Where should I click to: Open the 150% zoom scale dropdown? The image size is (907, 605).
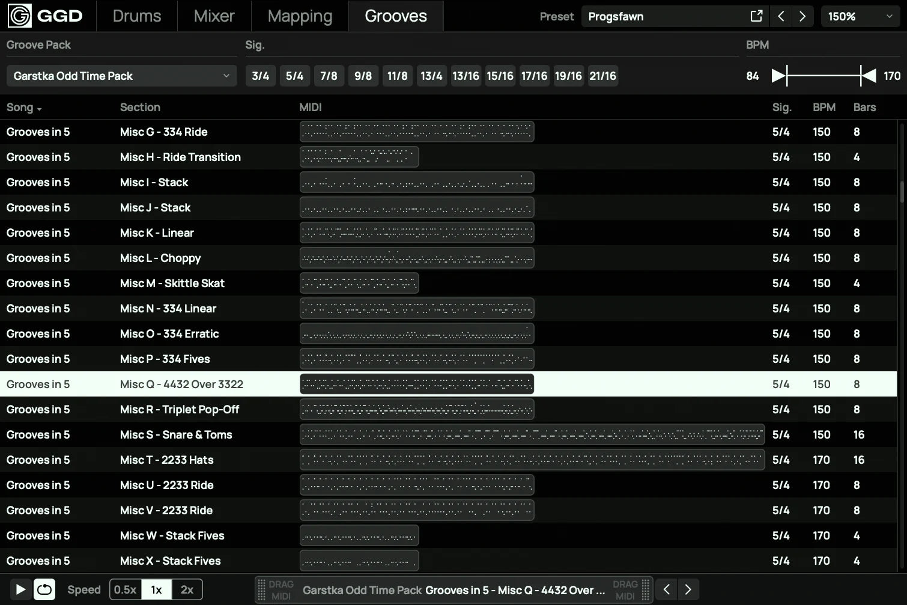coord(860,16)
